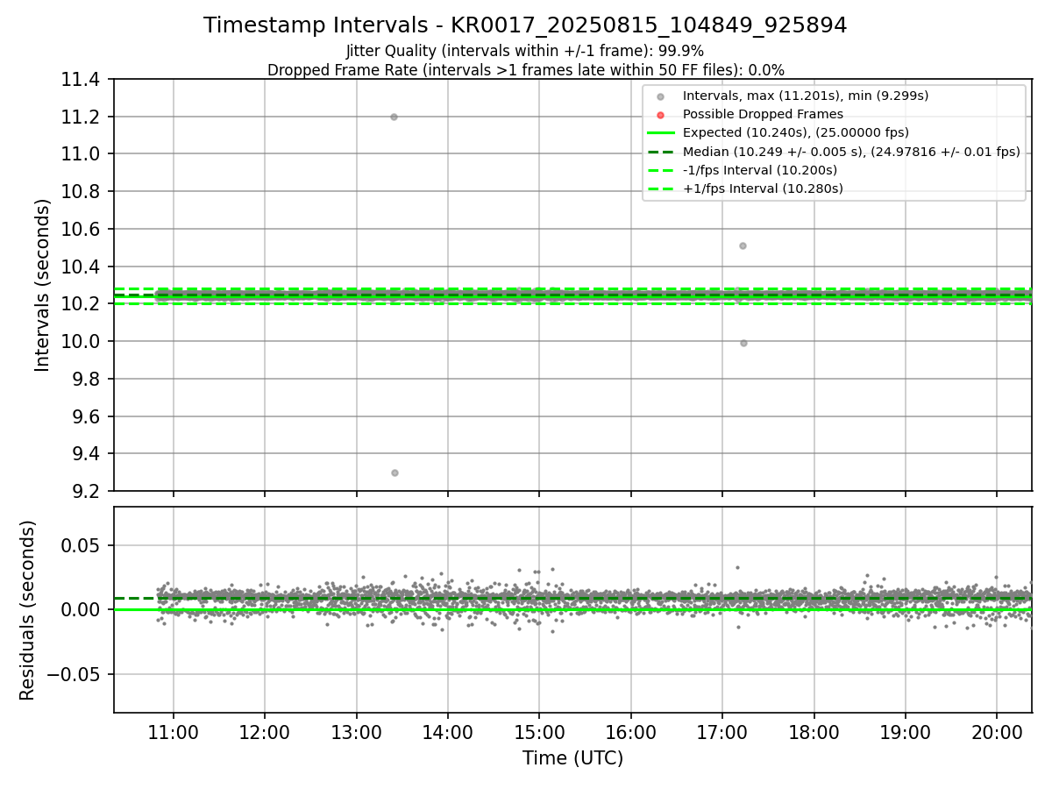1052x789 pixels.
Task: Click the '9.4' y-axis tick label
Action: [87, 454]
